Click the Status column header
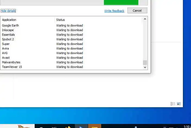The image size is (191, 128). pos(98,20)
